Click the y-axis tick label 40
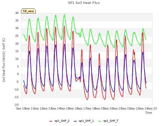 pyautogui.click(x=17, y=13)
